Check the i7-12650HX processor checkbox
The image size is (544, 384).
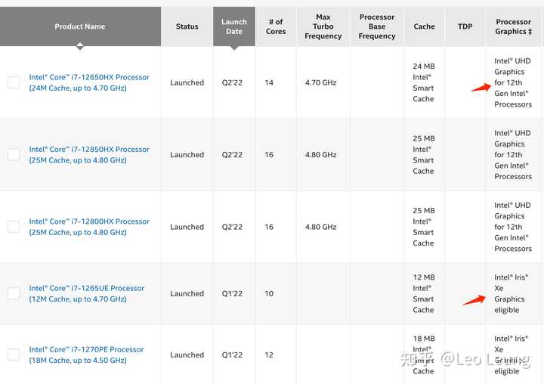click(14, 82)
